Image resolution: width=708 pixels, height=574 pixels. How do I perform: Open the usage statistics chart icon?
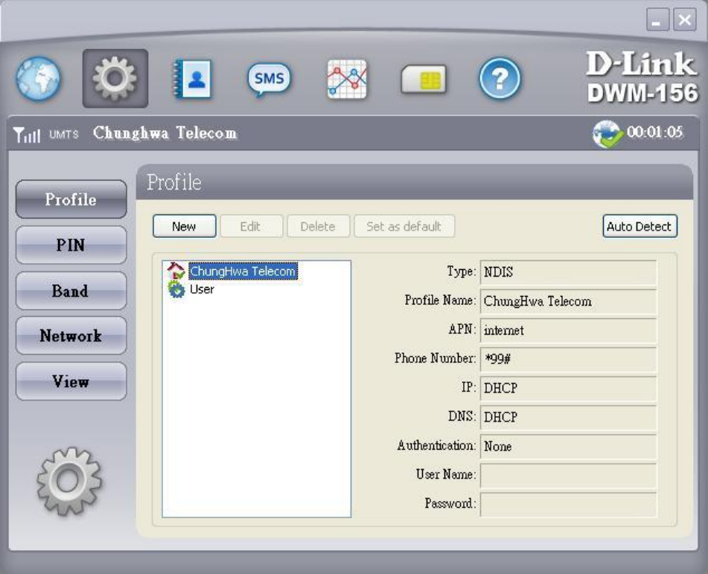[x=347, y=80]
